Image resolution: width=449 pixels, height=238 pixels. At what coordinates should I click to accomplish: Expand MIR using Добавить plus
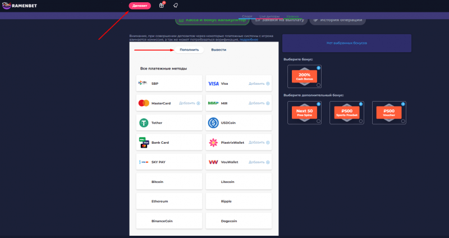point(268,103)
